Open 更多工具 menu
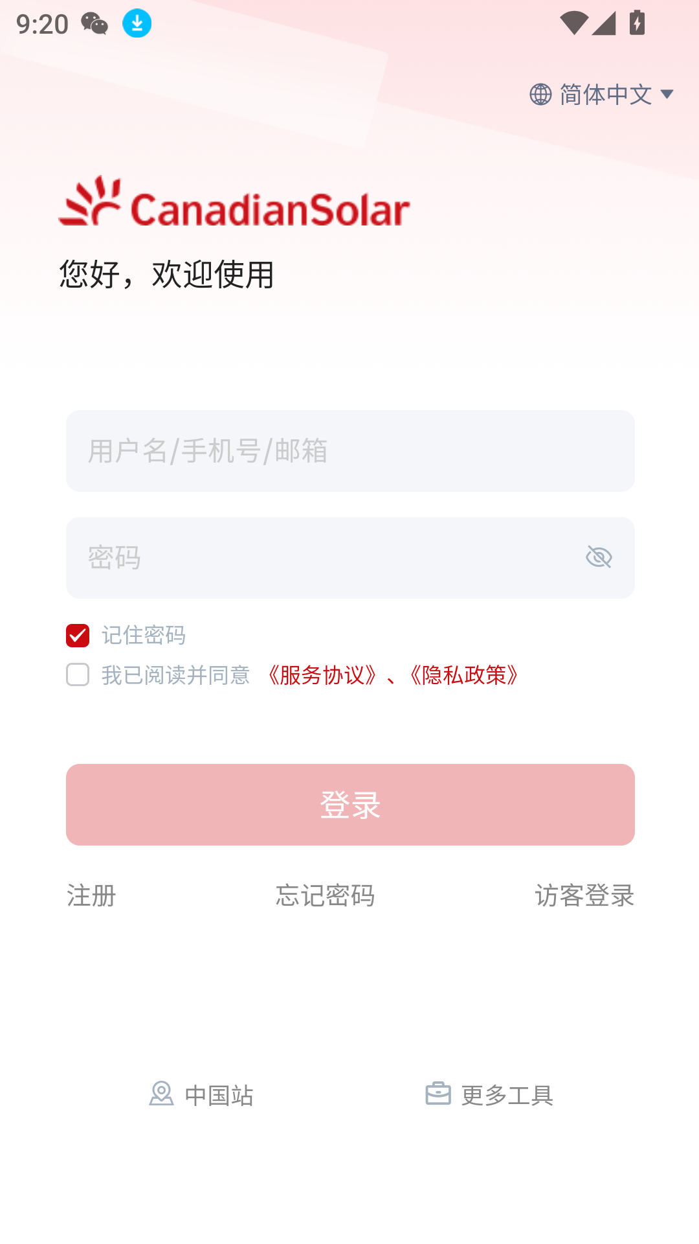 tap(507, 1095)
